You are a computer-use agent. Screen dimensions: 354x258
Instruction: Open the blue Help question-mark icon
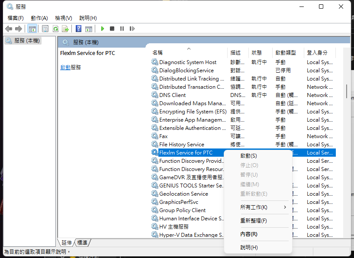(78, 29)
